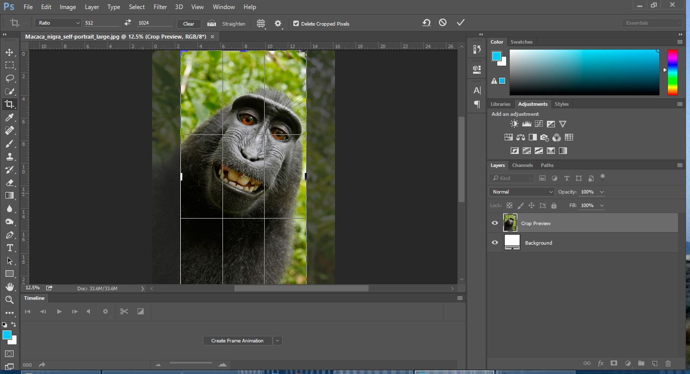Open the crop Ratio preset dropdown
This screenshot has height=374, width=690.
[x=58, y=23]
